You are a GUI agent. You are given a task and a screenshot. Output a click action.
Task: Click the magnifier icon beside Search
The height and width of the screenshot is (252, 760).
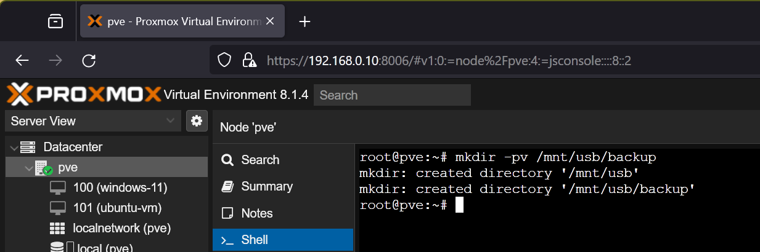click(x=227, y=160)
